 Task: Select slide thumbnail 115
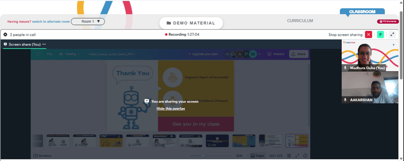[x=84, y=141]
